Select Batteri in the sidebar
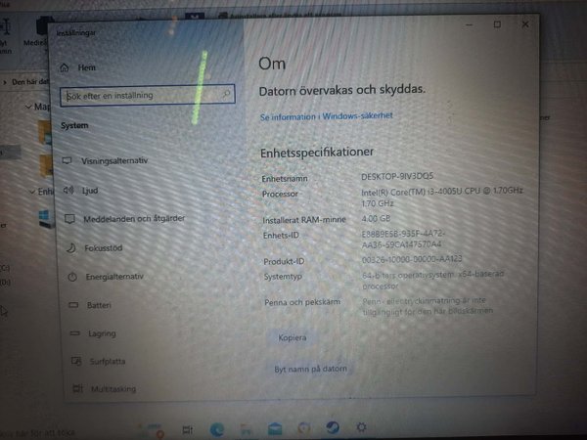Viewport: 587px width, 440px height. 100,305
